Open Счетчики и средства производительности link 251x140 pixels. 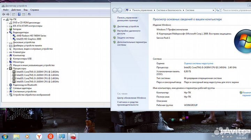128,103
